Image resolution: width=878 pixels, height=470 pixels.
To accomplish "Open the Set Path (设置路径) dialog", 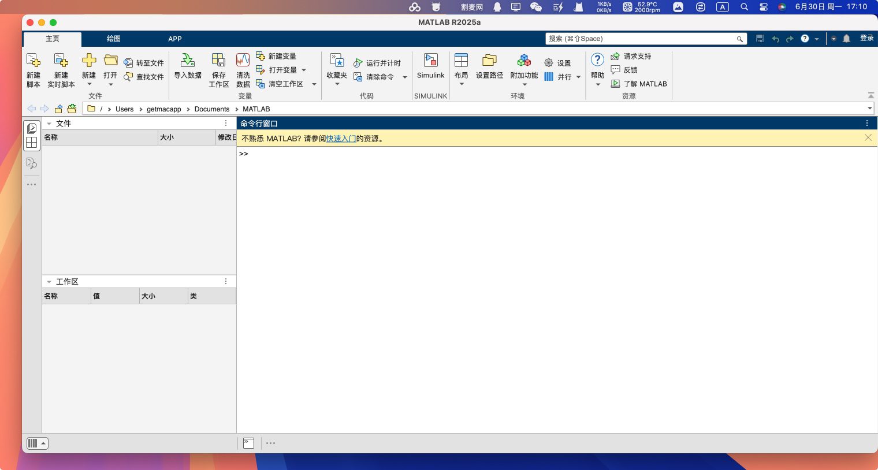I will [489, 61].
